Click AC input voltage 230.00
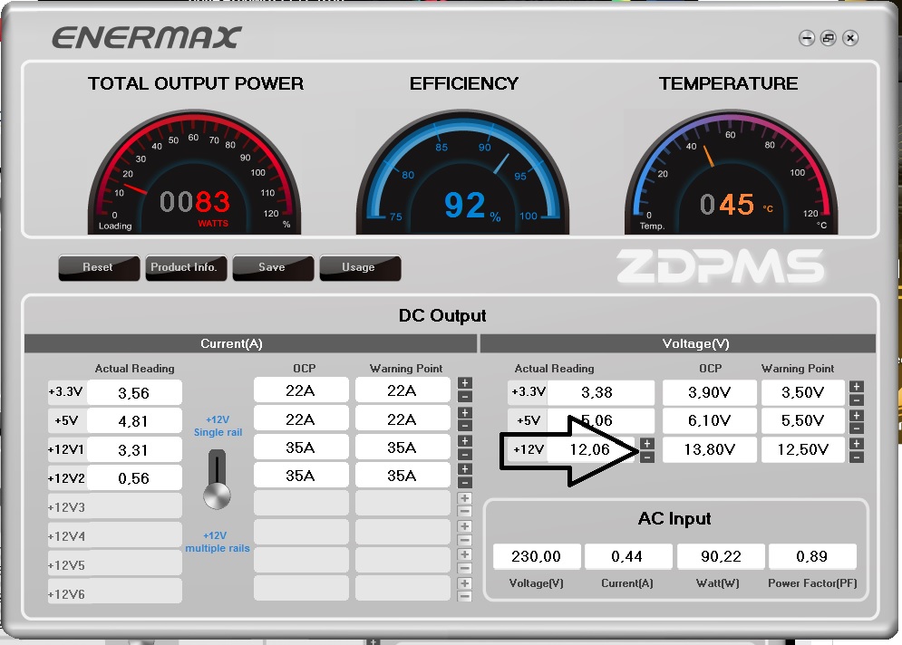The width and height of the screenshot is (902, 645). point(537,556)
